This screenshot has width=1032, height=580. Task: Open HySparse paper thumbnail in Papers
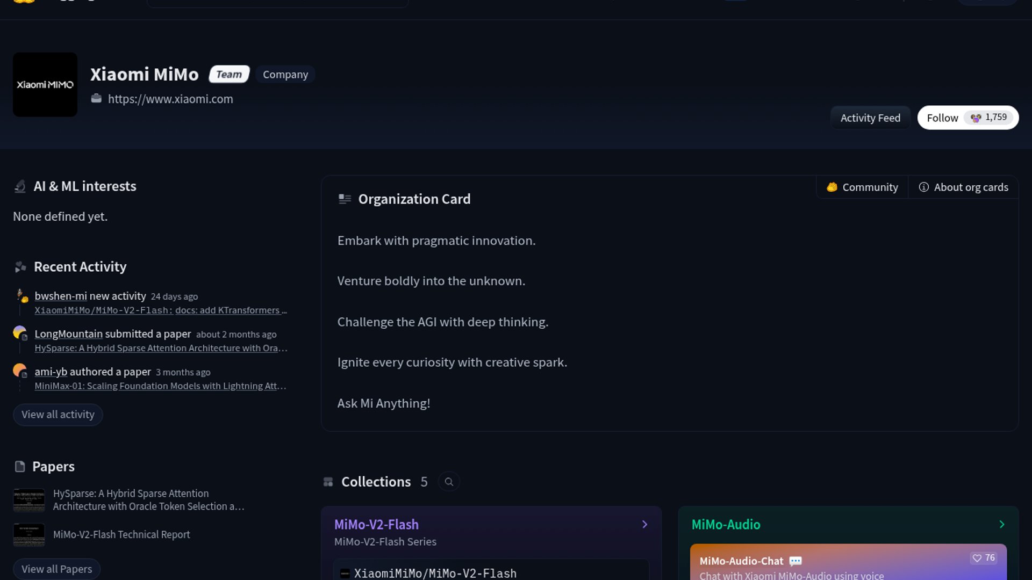(29, 500)
